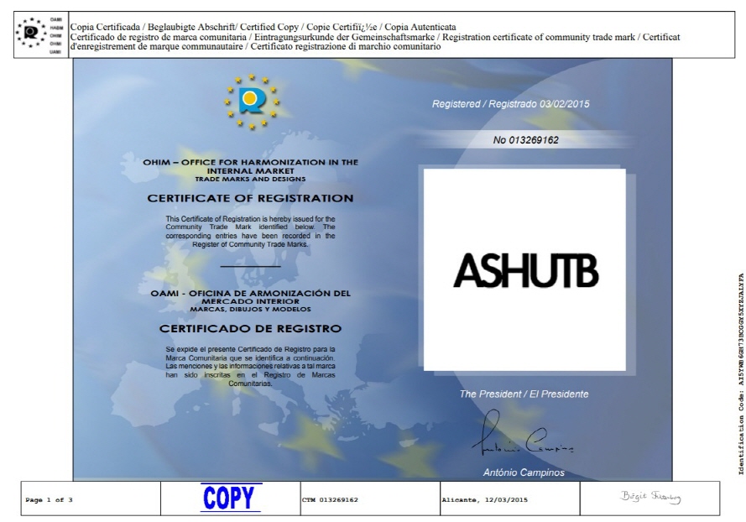Select 'Alicante, 12/03/2015' in the footer
The image size is (746, 522).
(x=485, y=499)
